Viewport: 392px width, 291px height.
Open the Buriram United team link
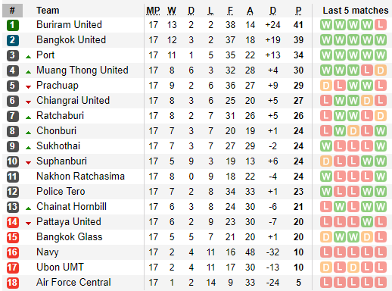[69, 25]
